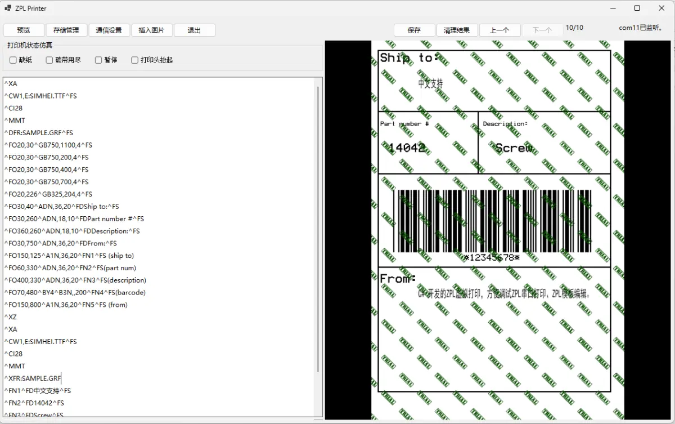Click the line with ^FDDescription:^FS

tap(72, 231)
